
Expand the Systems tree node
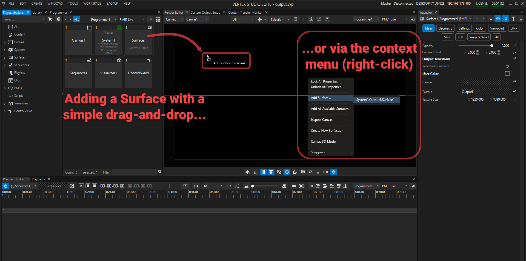[4, 50]
